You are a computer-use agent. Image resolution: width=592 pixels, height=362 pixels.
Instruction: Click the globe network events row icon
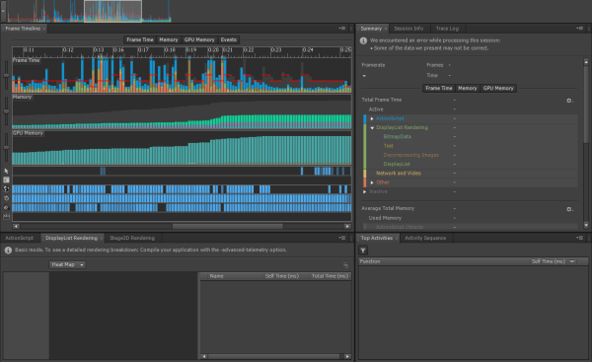click(6, 189)
